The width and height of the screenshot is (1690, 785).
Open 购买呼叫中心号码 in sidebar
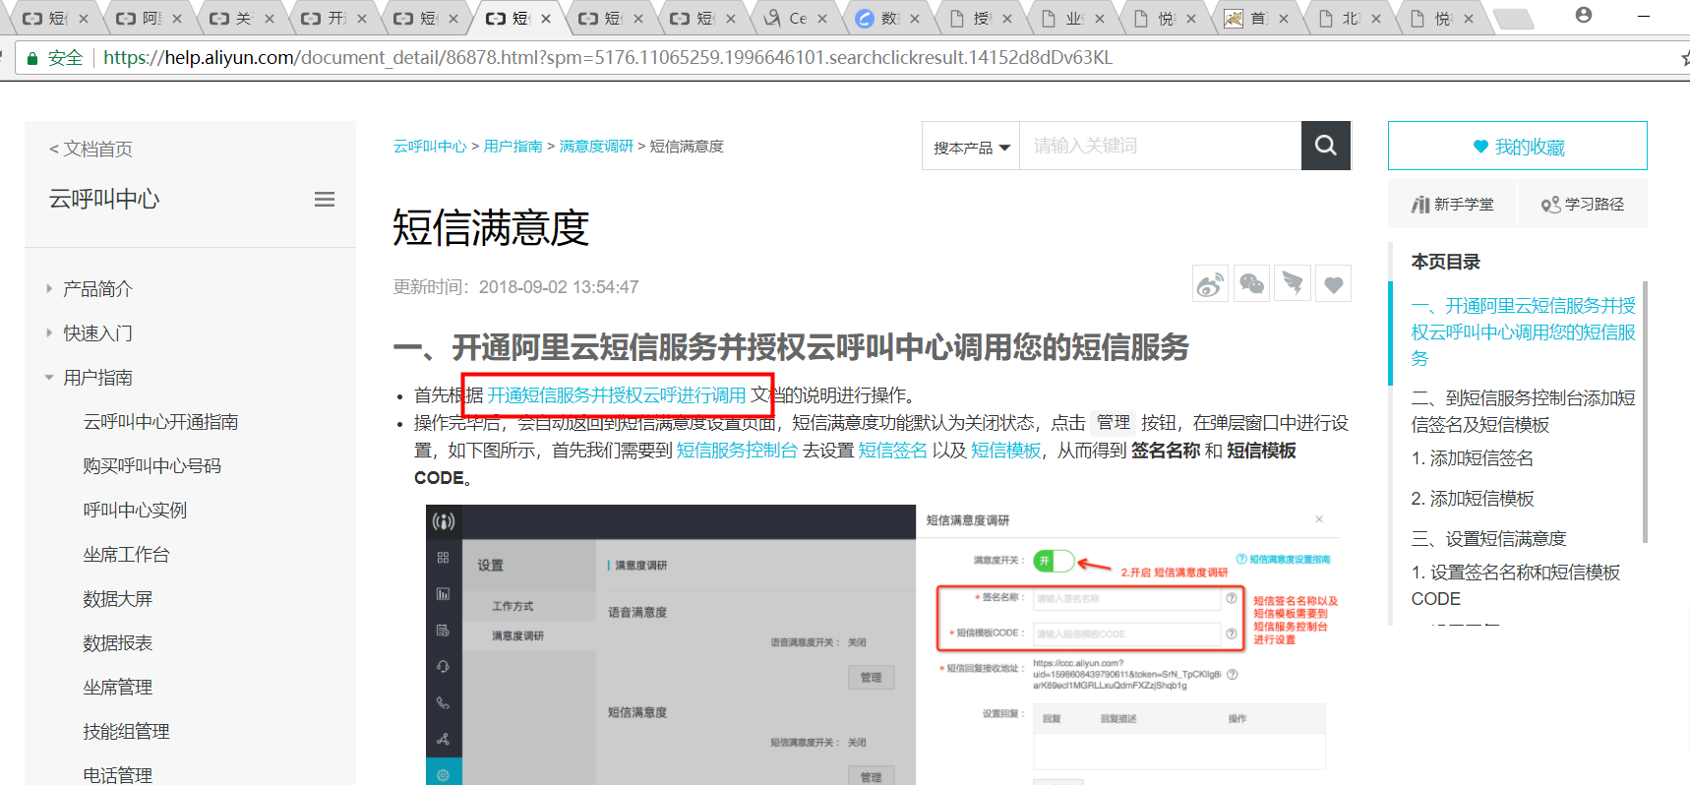tap(151, 465)
